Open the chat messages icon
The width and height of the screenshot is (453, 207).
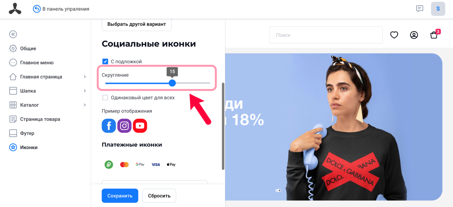[420, 9]
